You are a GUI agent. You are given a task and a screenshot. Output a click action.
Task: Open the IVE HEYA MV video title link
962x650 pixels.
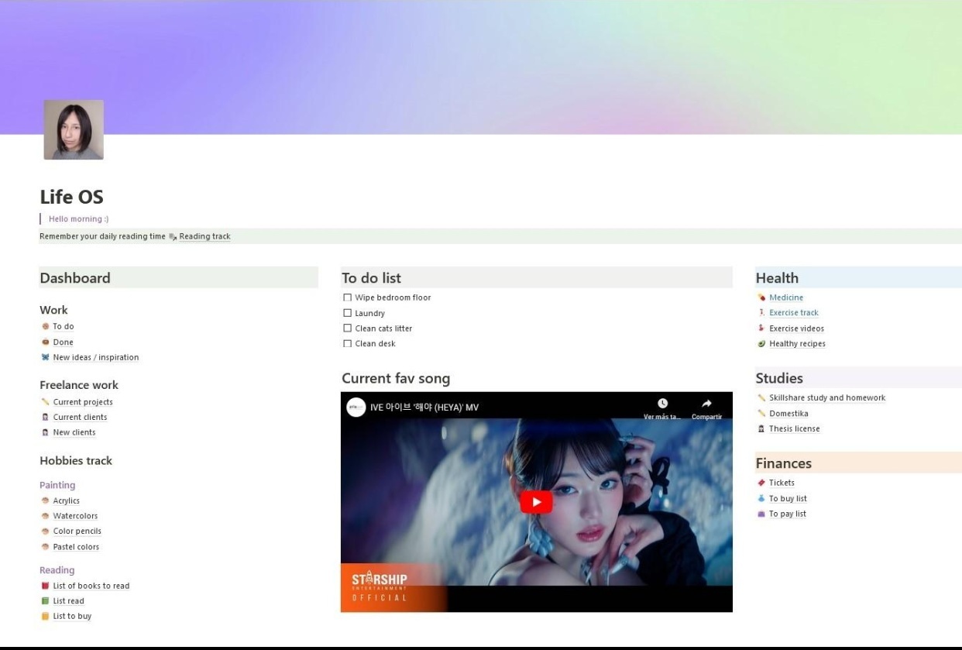424,408
